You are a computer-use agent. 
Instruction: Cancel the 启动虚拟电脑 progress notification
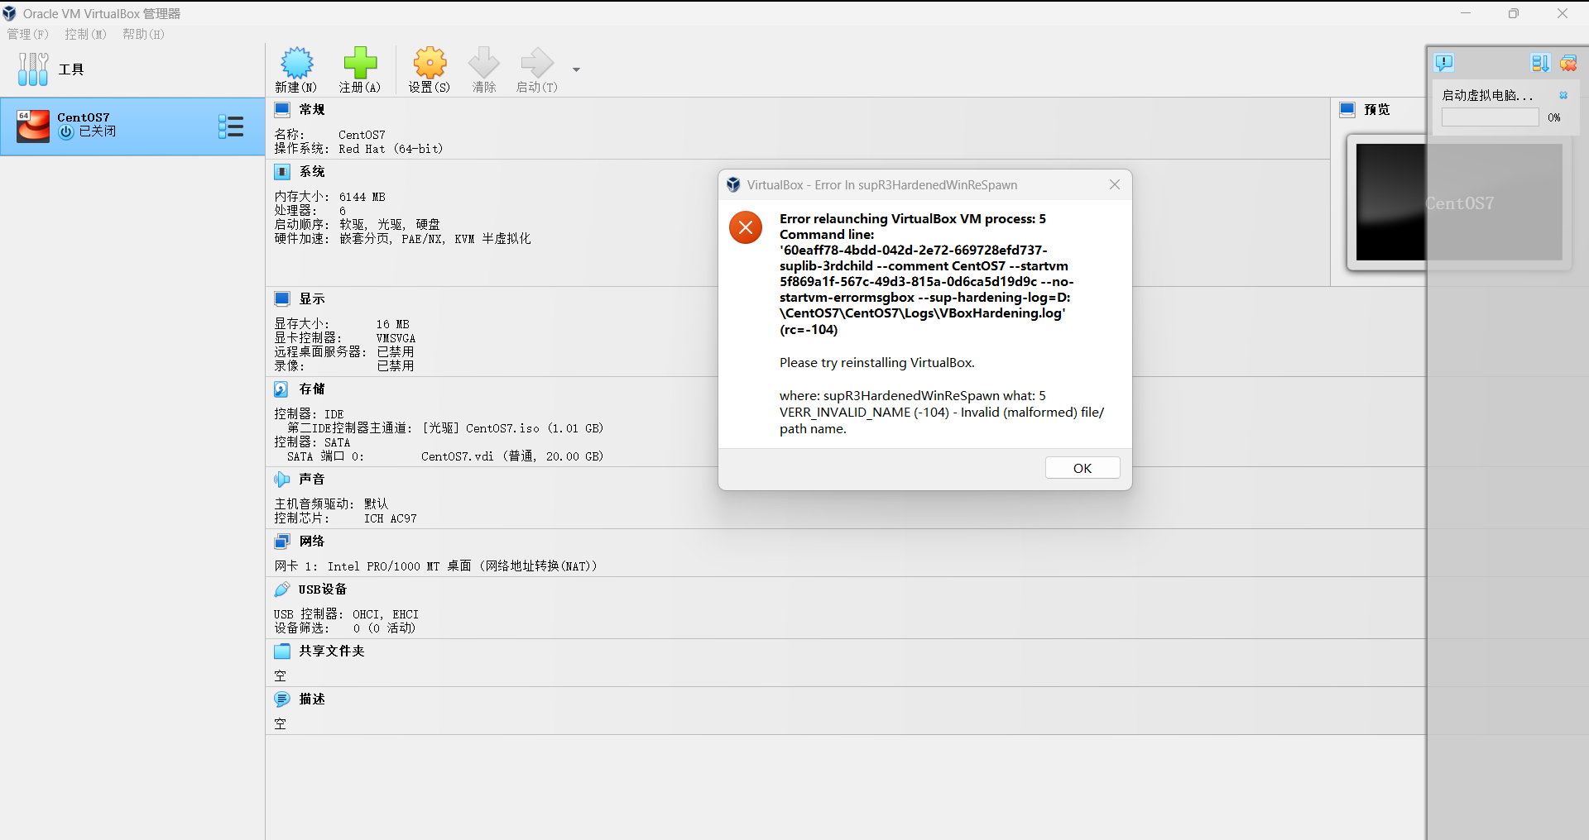[1563, 95]
